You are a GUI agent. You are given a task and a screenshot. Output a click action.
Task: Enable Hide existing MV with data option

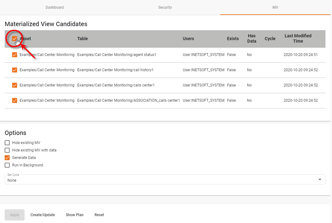click(7, 150)
